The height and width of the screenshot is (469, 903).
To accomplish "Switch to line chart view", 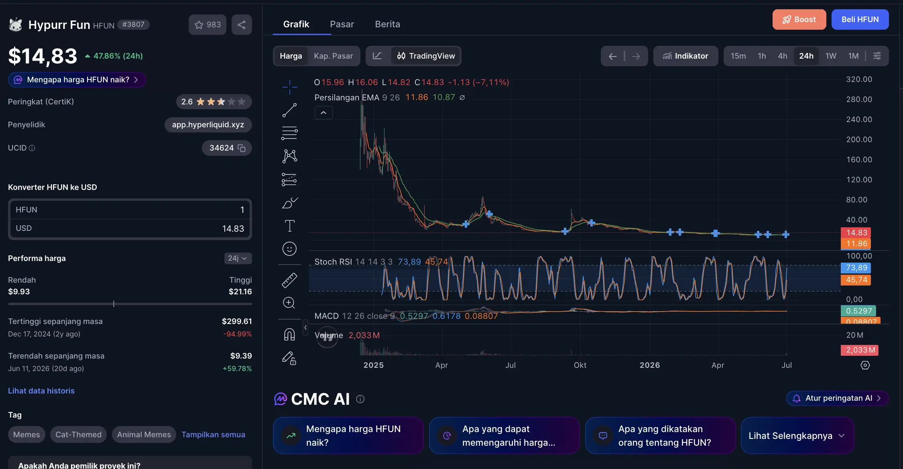I will 377,56.
